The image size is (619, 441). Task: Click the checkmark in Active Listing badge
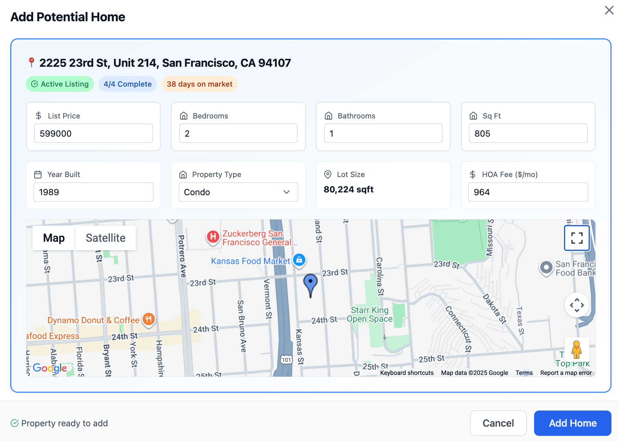point(35,84)
